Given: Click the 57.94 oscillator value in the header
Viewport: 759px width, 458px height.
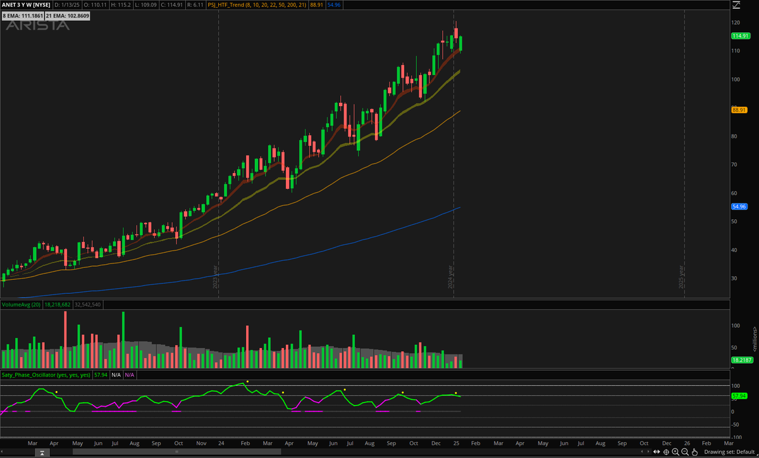Looking at the screenshot, I should point(100,375).
